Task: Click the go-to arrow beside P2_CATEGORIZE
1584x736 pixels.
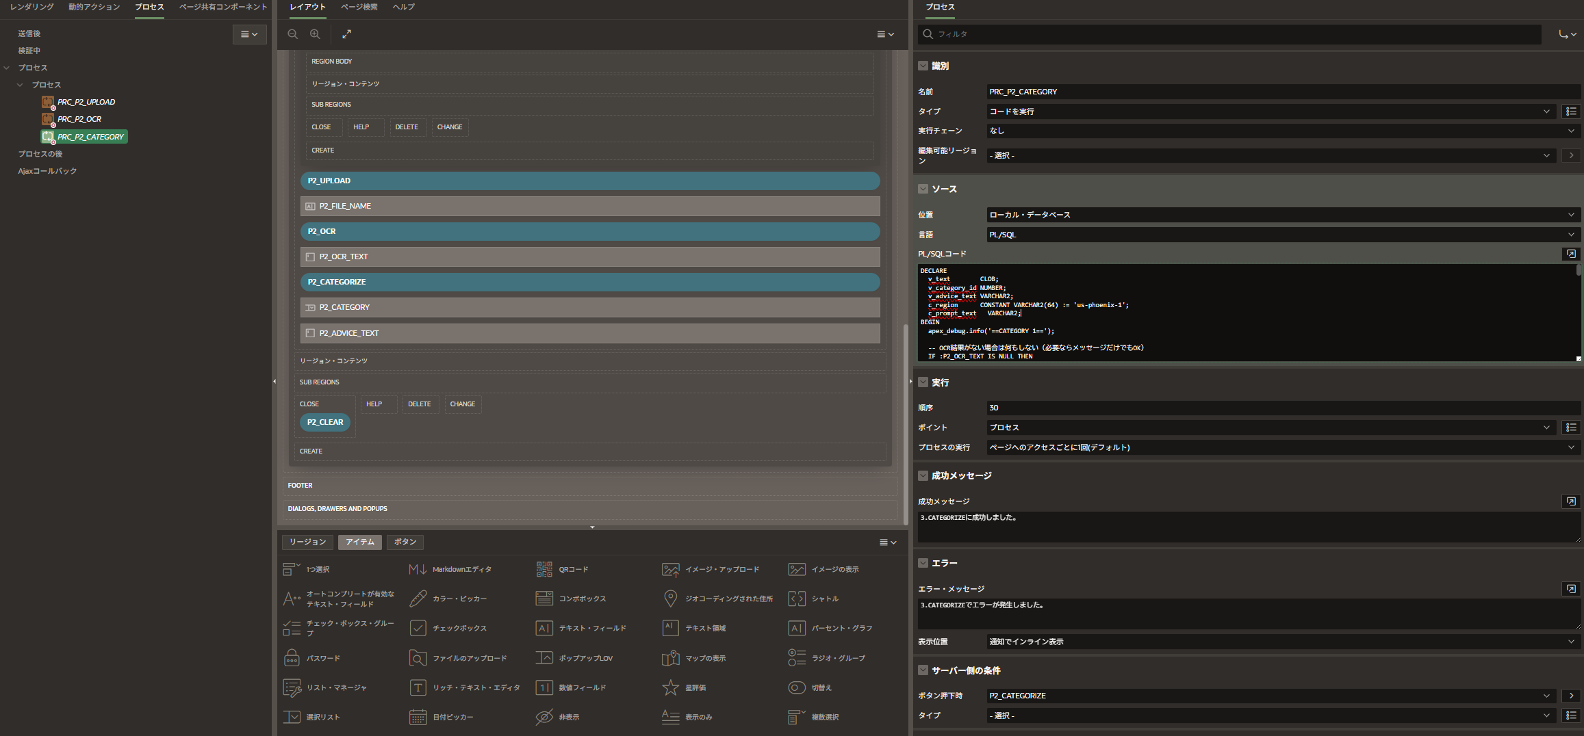Action: coord(1571,696)
